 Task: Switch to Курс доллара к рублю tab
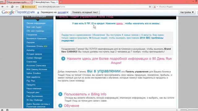(x=19, y=2)
